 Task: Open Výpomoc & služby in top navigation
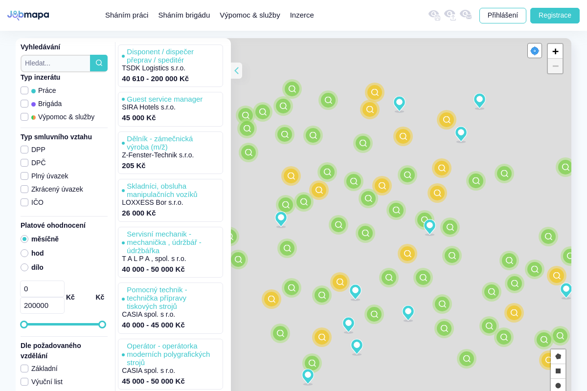pyautogui.click(x=250, y=15)
